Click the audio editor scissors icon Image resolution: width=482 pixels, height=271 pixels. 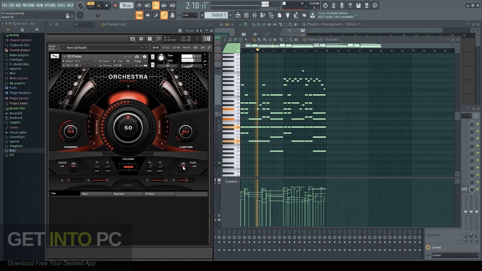[x=334, y=5]
